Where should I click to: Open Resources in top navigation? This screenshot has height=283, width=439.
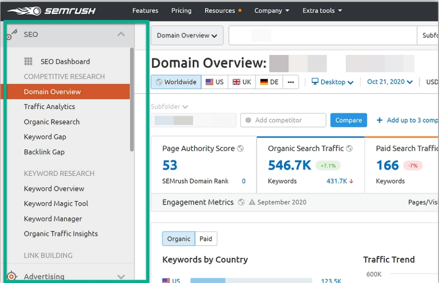pyautogui.click(x=220, y=11)
